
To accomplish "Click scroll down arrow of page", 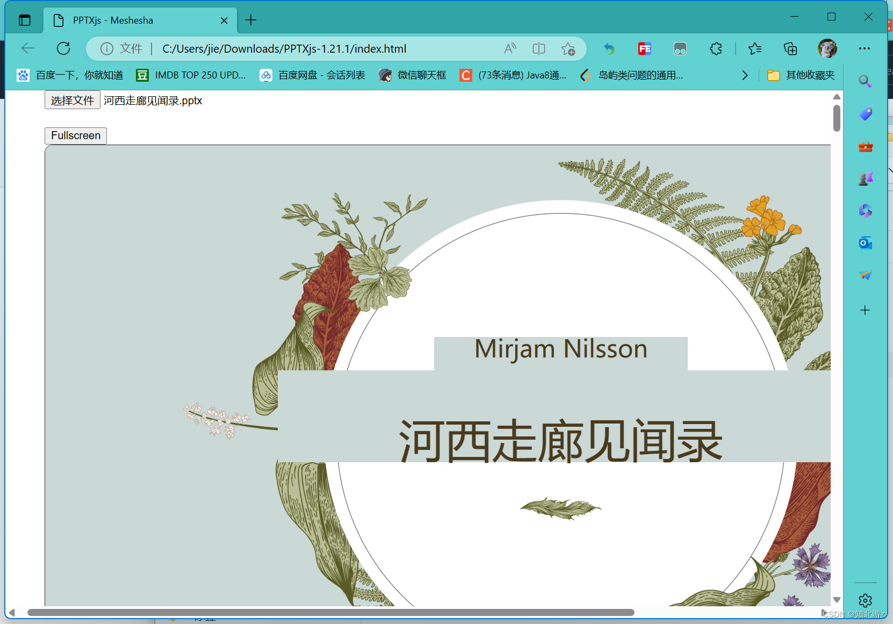I will point(837,599).
